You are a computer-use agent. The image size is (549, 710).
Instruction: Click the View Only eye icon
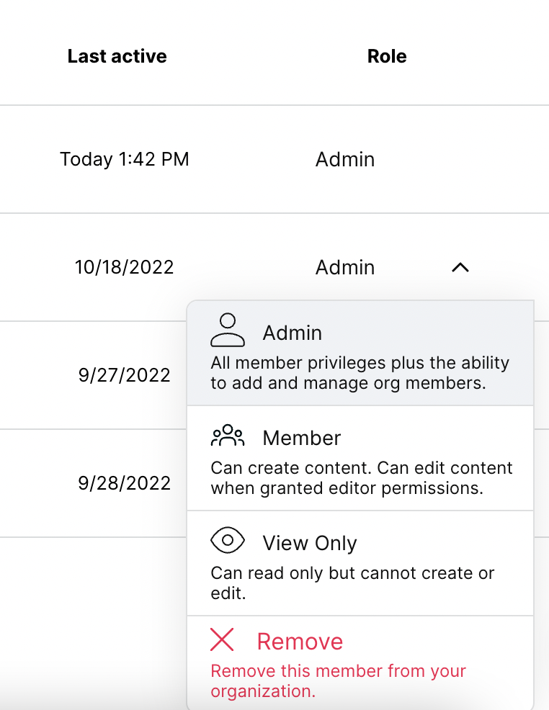228,540
